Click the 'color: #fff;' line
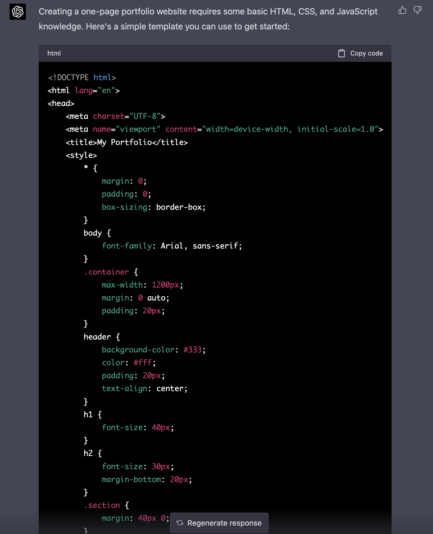Screen dimensions: 433x534 tap(129, 363)
